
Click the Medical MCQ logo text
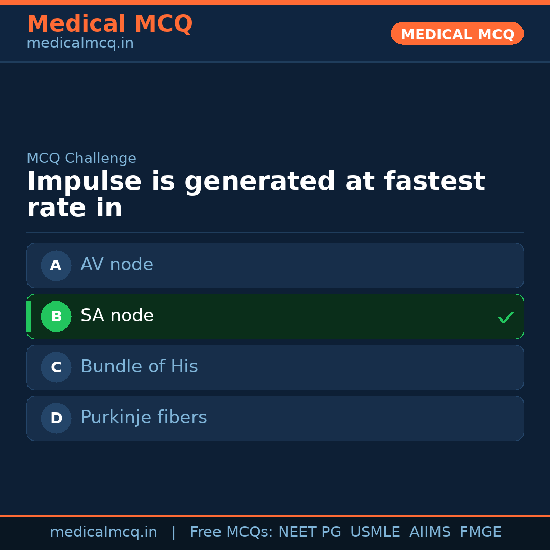click(x=109, y=23)
